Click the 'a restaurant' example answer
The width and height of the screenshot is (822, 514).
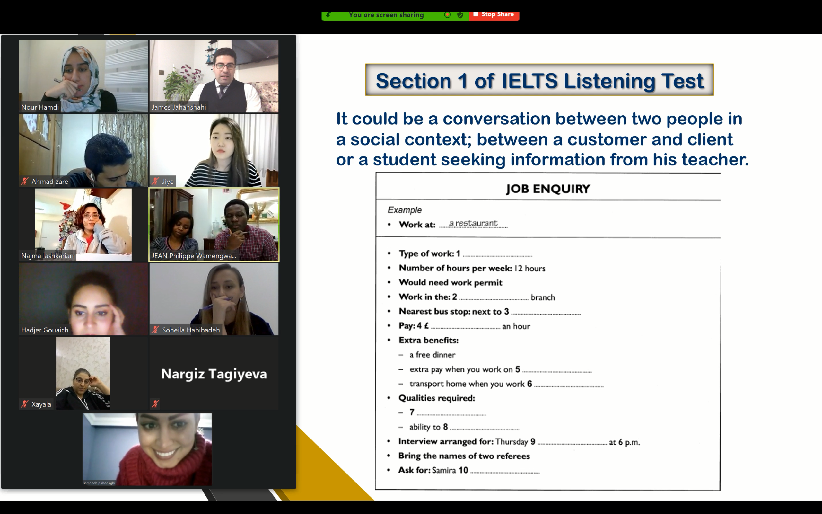coord(473,223)
